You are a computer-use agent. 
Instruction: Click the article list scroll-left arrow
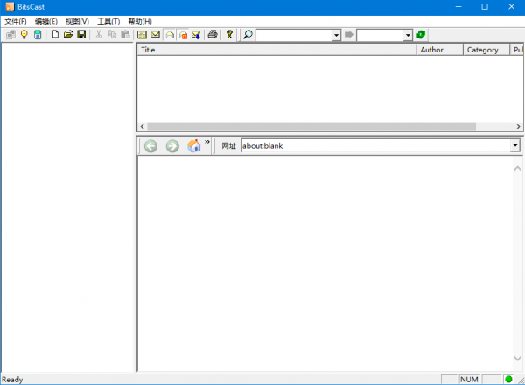tap(143, 126)
